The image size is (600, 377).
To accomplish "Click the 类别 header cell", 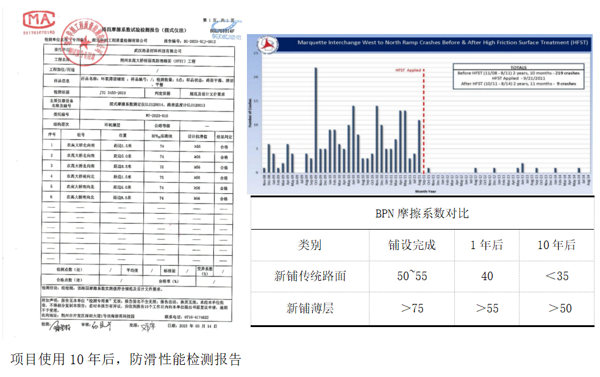I will pyautogui.click(x=310, y=245).
